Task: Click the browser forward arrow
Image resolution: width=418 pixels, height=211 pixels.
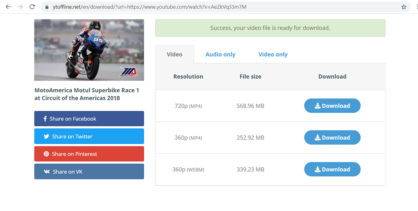Action: 20,7
